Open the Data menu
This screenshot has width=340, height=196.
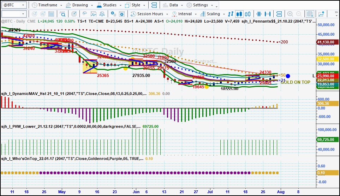pyautogui.click(x=170, y=5)
